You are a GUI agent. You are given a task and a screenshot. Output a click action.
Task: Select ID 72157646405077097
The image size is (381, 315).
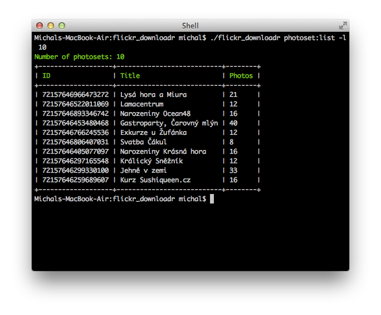76,152
